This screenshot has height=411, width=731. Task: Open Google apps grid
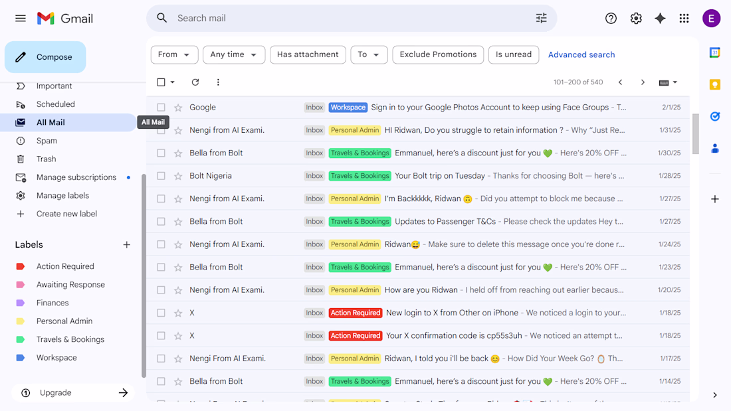(x=684, y=18)
